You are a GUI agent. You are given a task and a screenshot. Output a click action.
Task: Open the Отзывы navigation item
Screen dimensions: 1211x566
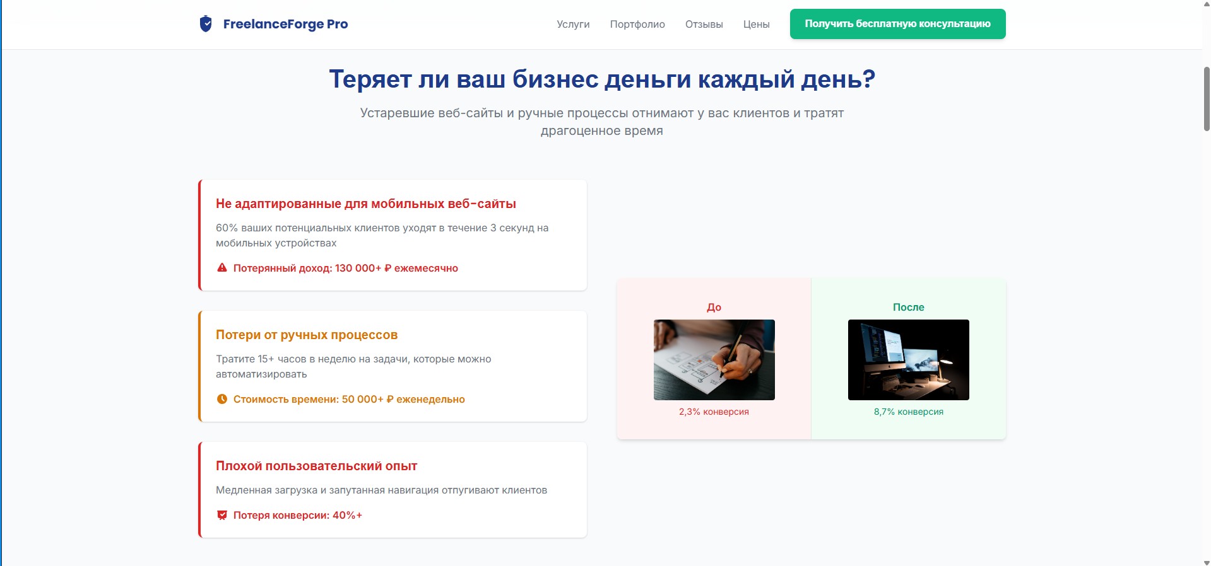[x=704, y=24]
